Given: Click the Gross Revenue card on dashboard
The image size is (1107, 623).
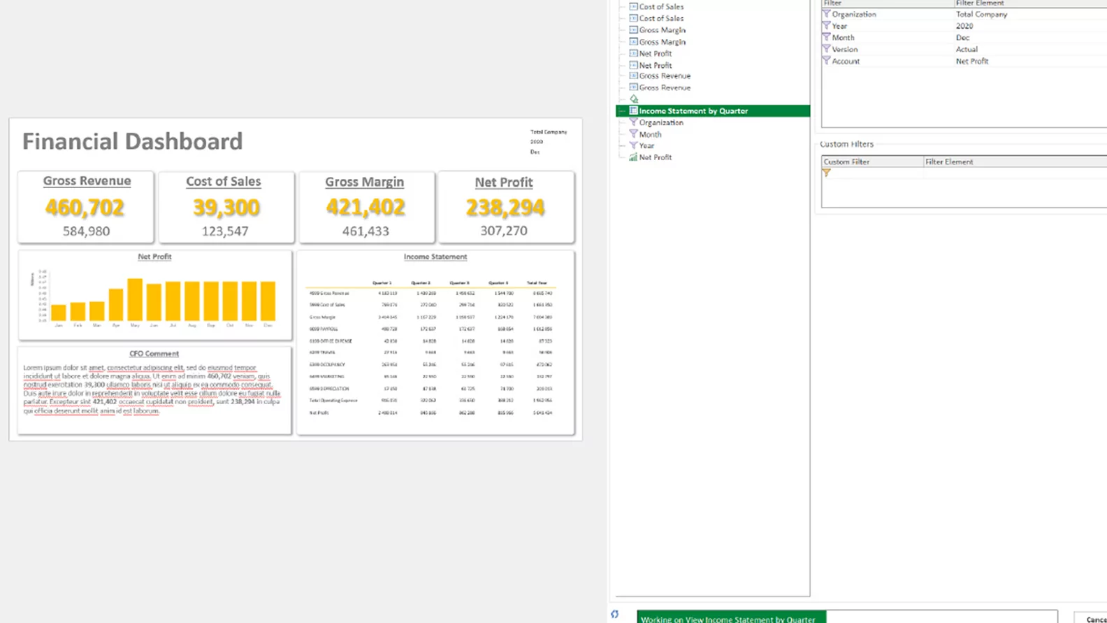Looking at the screenshot, I should 86,207.
